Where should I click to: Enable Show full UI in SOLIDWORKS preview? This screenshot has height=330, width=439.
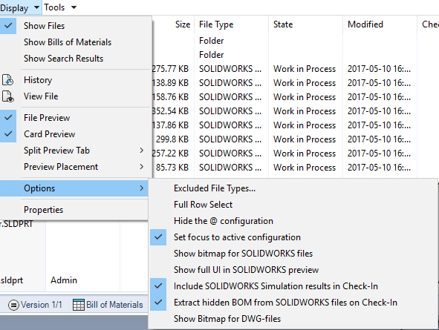pos(246,270)
